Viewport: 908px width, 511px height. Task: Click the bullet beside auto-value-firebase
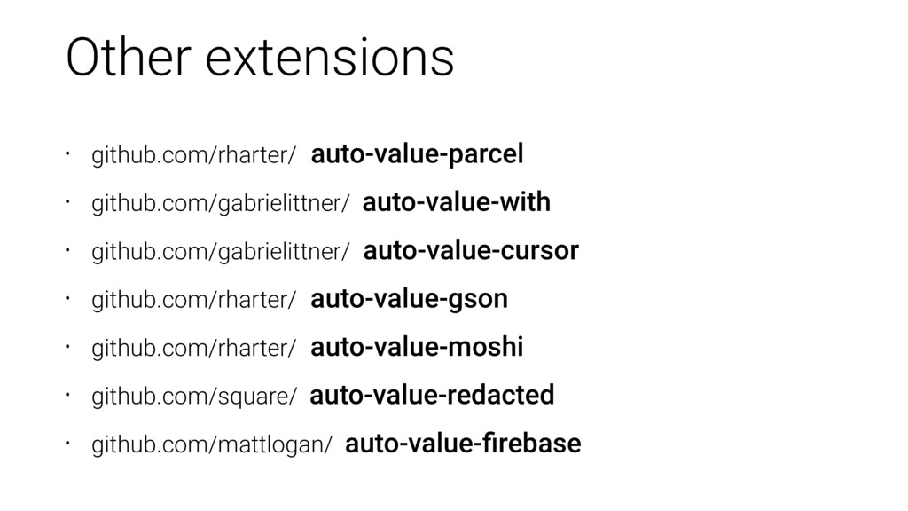67,444
